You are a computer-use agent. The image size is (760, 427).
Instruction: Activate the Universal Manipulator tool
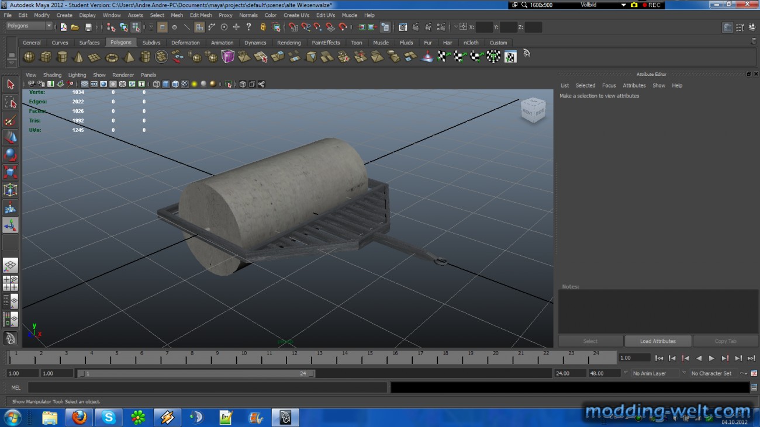point(10,190)
